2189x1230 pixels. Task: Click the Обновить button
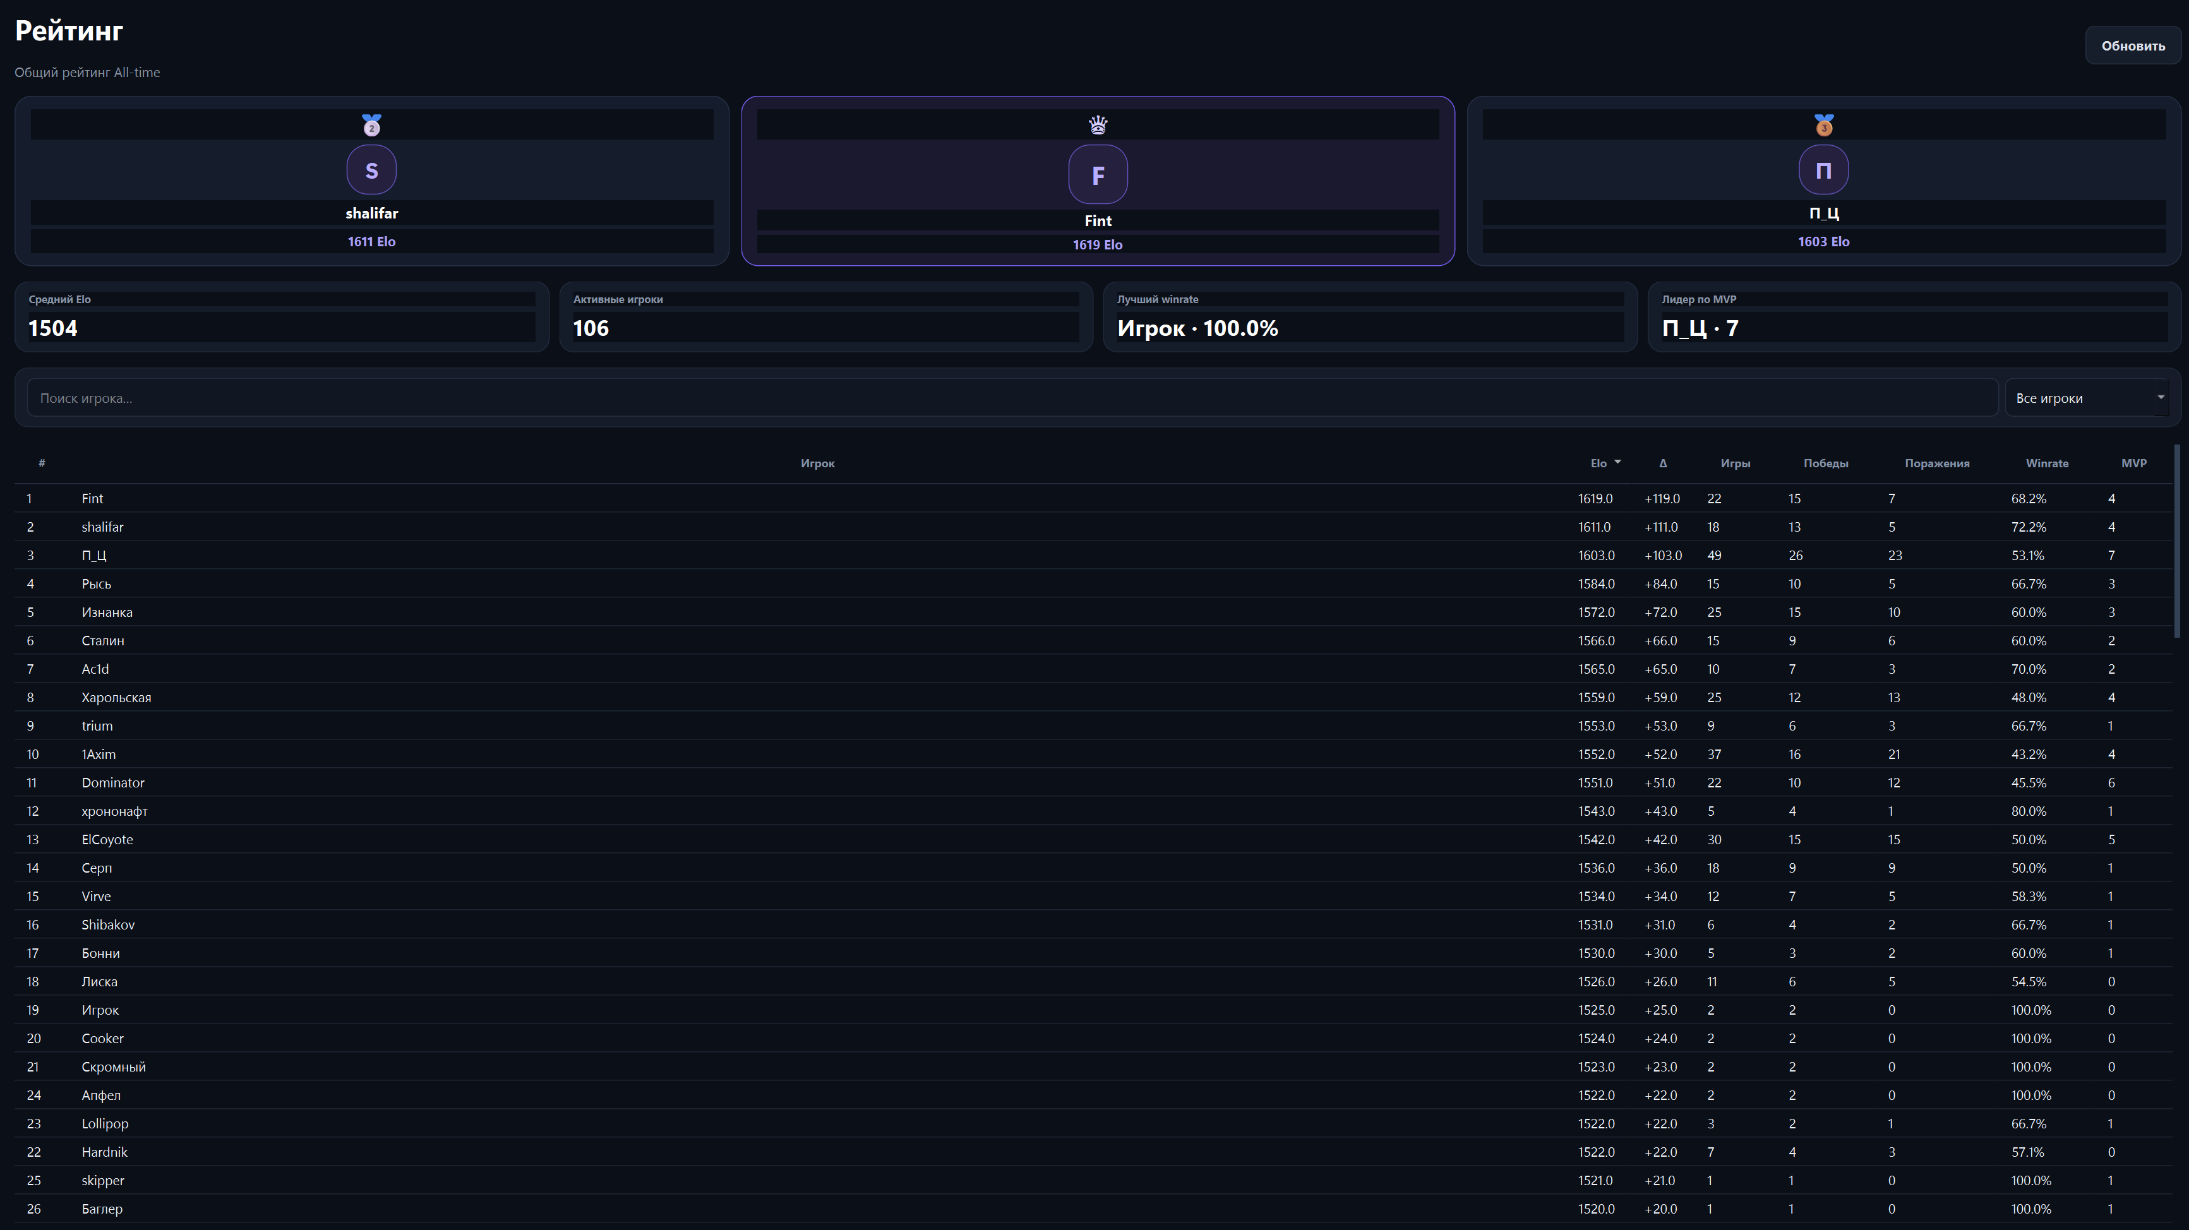click(x=2132, y=46)
